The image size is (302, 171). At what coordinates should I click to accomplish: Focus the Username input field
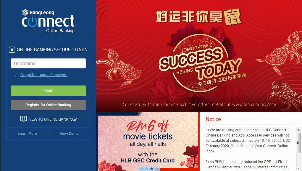point(48,63)
